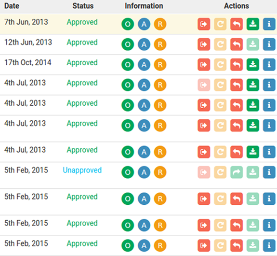Click the Approved status in 17th Oct, 2014 row
The image size is (277, 256).
click(82, 63)
